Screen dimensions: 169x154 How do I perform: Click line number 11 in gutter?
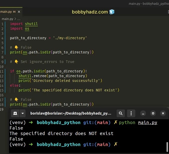1,71
